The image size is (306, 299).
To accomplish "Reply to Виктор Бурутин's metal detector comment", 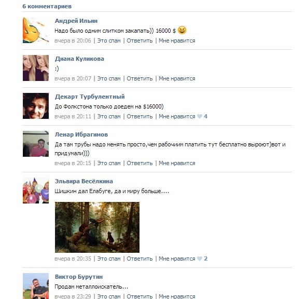I will 140,296.
